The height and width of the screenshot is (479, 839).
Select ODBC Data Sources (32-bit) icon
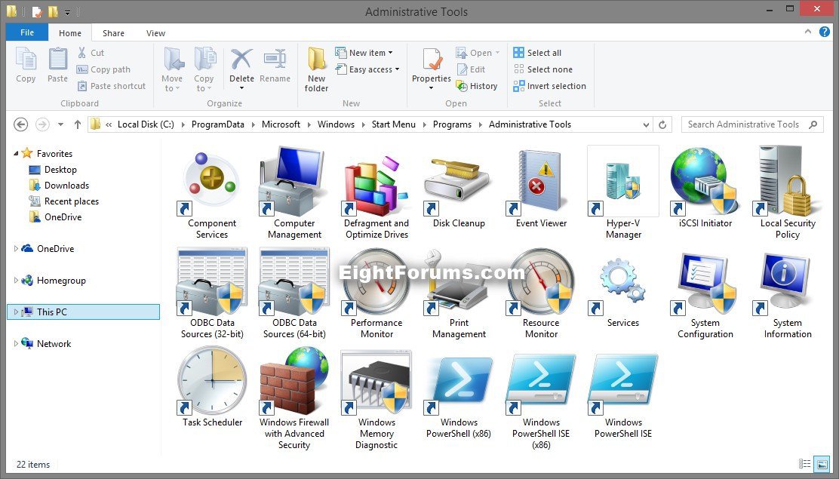click(x=212, y=281)
